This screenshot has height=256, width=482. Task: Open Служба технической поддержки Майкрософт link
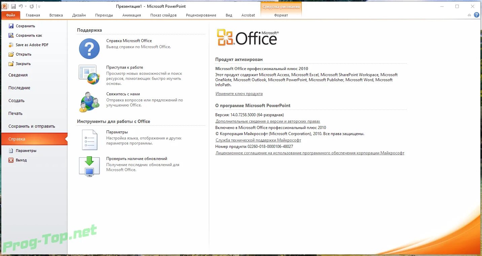click(x=258, y=140)
